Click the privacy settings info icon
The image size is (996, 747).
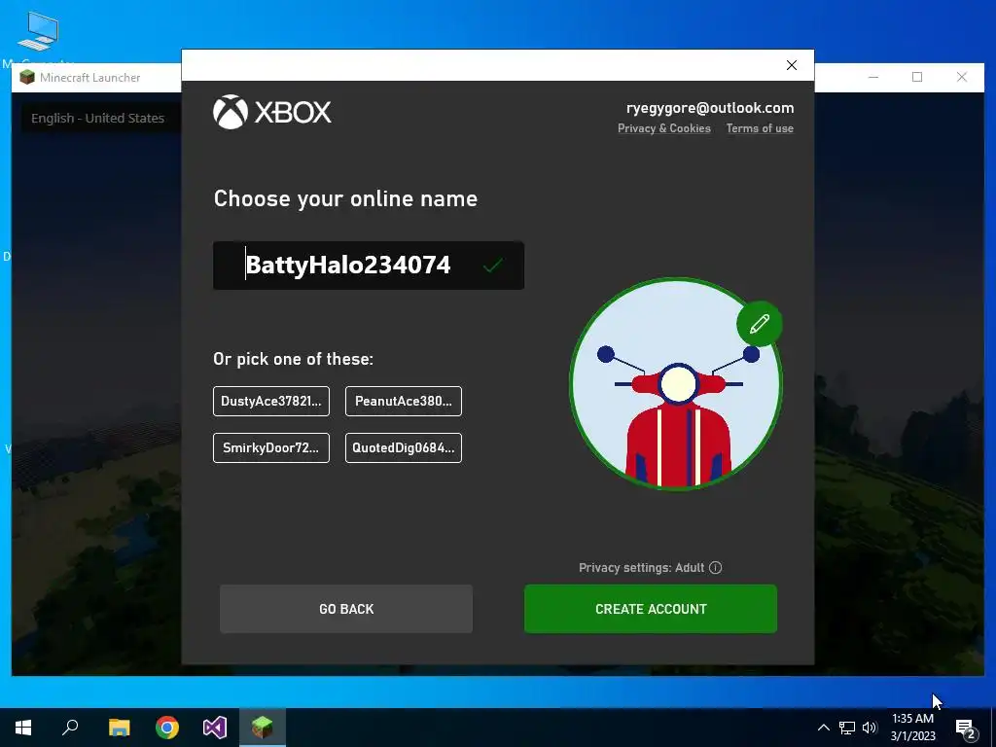coord(715,568)
